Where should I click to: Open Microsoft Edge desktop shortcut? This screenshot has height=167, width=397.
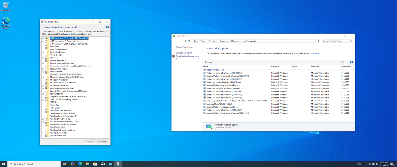tap(6, 23)
